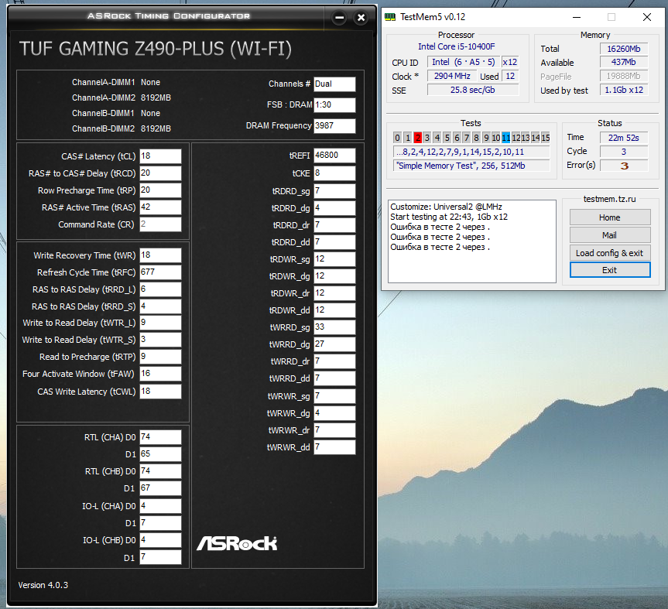The height and width of the screenshot is (609, 668).
Task: Click the tWRWR_dd value field
Action: click(x=334, y=447)
